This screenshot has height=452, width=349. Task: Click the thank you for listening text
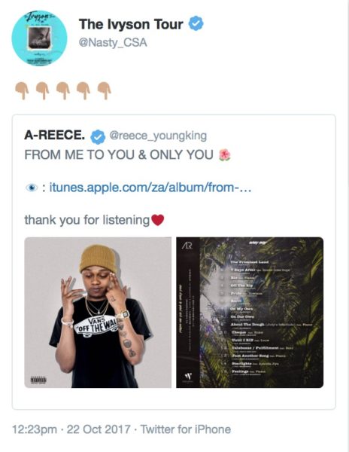click(x=87, y=220)
